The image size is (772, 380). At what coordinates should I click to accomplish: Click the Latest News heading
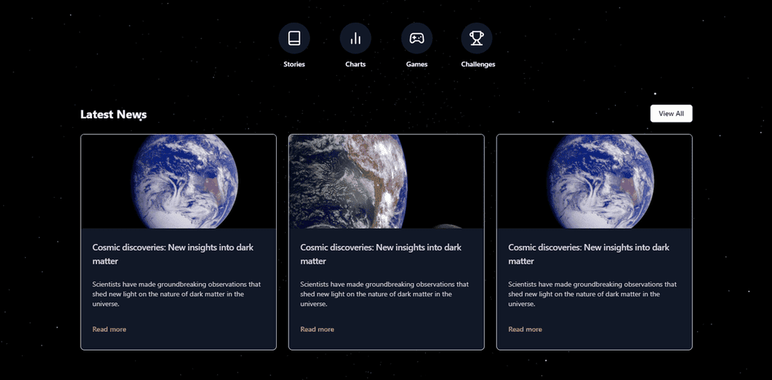click(113, 114)
